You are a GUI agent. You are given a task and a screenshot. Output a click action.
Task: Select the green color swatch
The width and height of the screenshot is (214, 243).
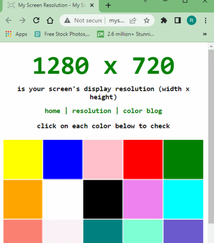tap(183, 159)
